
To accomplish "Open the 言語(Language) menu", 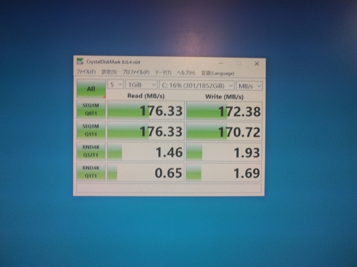I will pos(217,73).
